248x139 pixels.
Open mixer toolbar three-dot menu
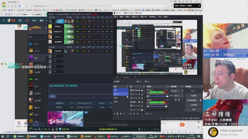(151, 114)
